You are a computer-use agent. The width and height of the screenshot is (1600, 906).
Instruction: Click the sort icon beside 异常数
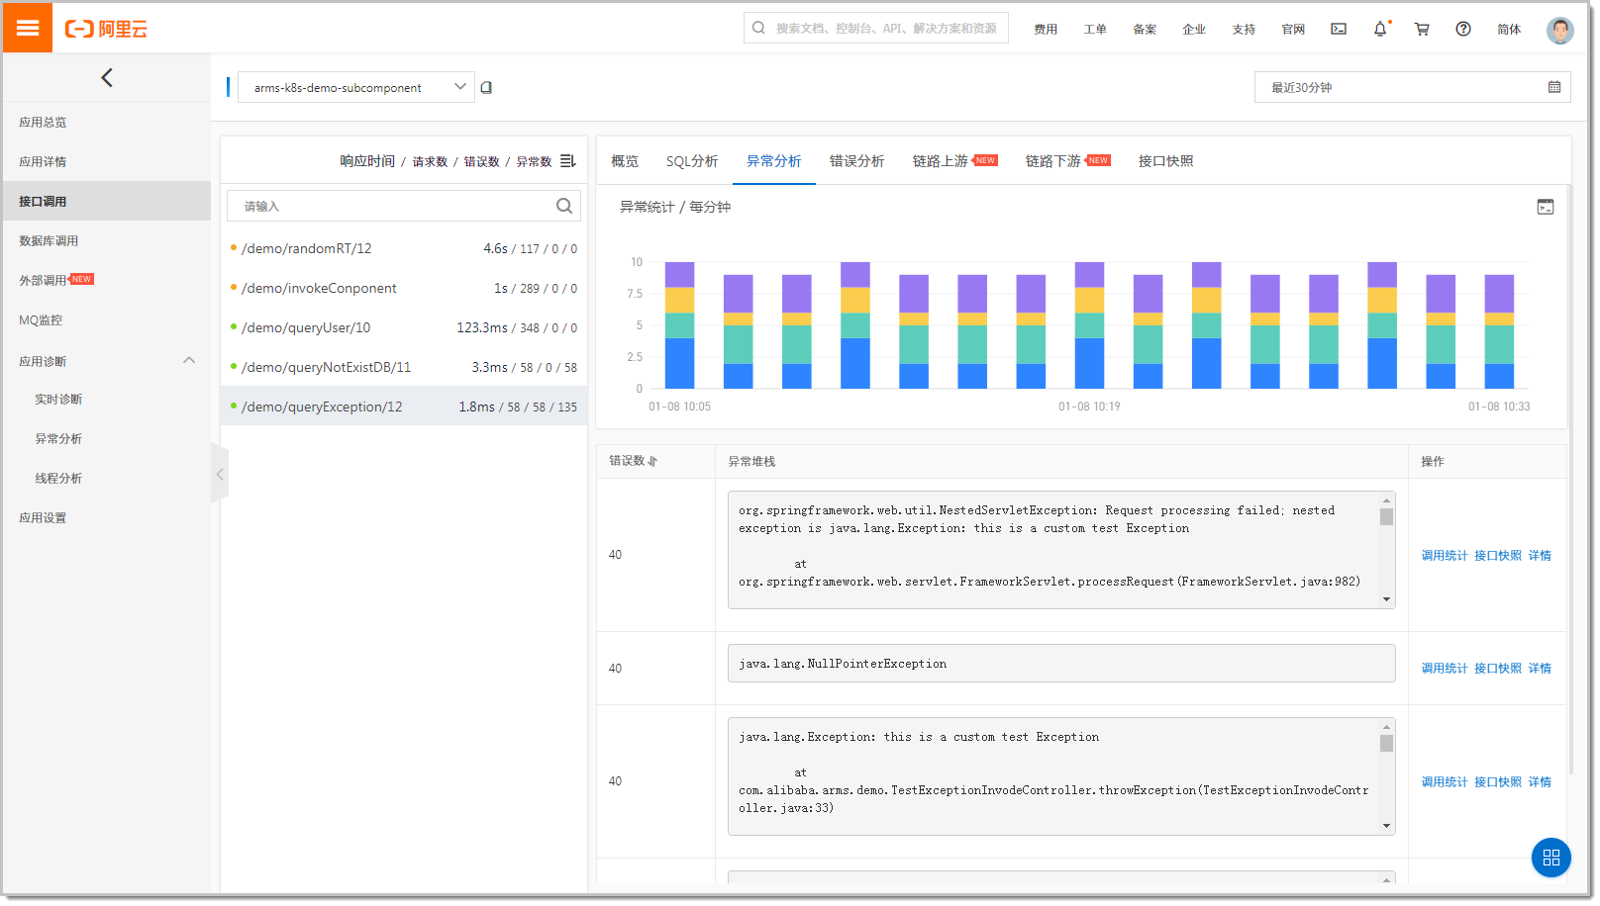click(x=568, y=160)
